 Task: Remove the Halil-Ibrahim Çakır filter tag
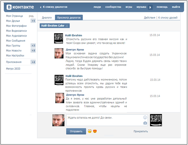(x=67, y=26)
